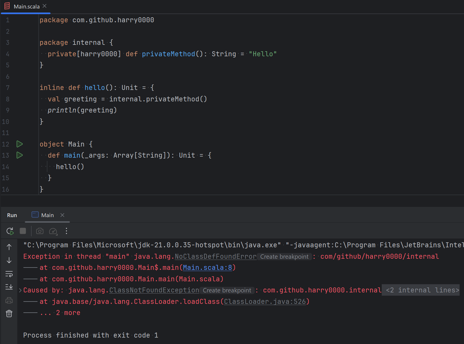Select the Main.scala editor tab

(x=26, y=6)
